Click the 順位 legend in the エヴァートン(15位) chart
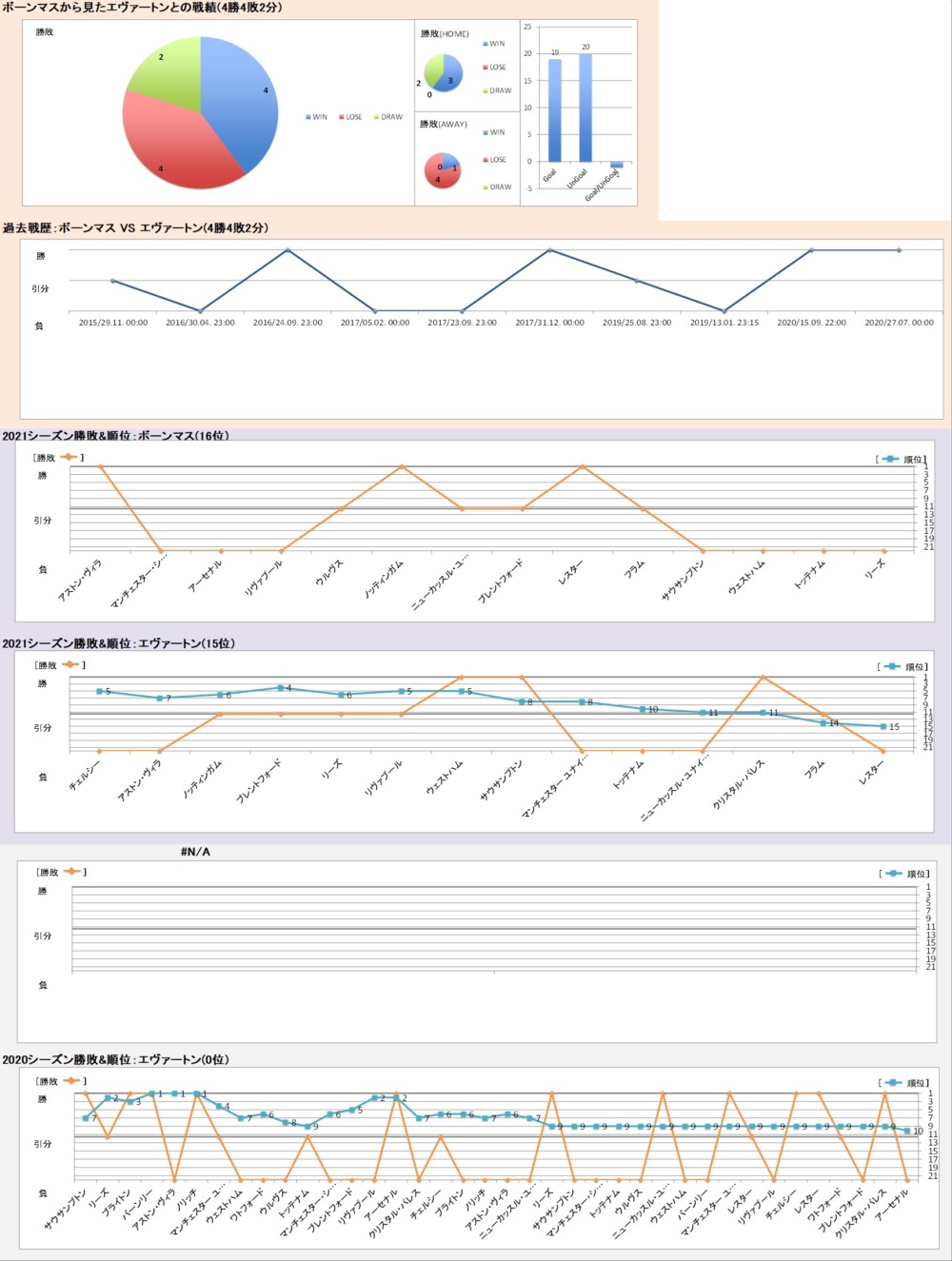This screenshot has height=1261, width=952. [x=902, y=666]
